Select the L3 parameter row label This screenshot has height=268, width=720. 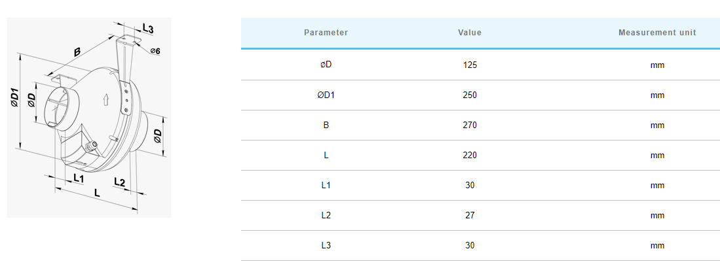coord(326,246)
